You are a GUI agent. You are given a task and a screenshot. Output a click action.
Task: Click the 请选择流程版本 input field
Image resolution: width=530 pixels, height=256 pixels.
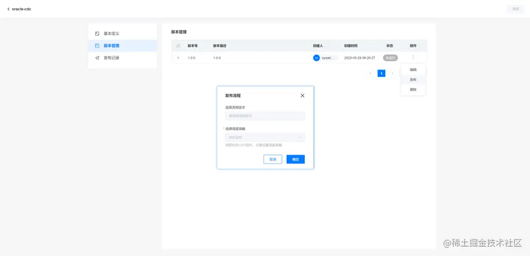tap(265, 116)
